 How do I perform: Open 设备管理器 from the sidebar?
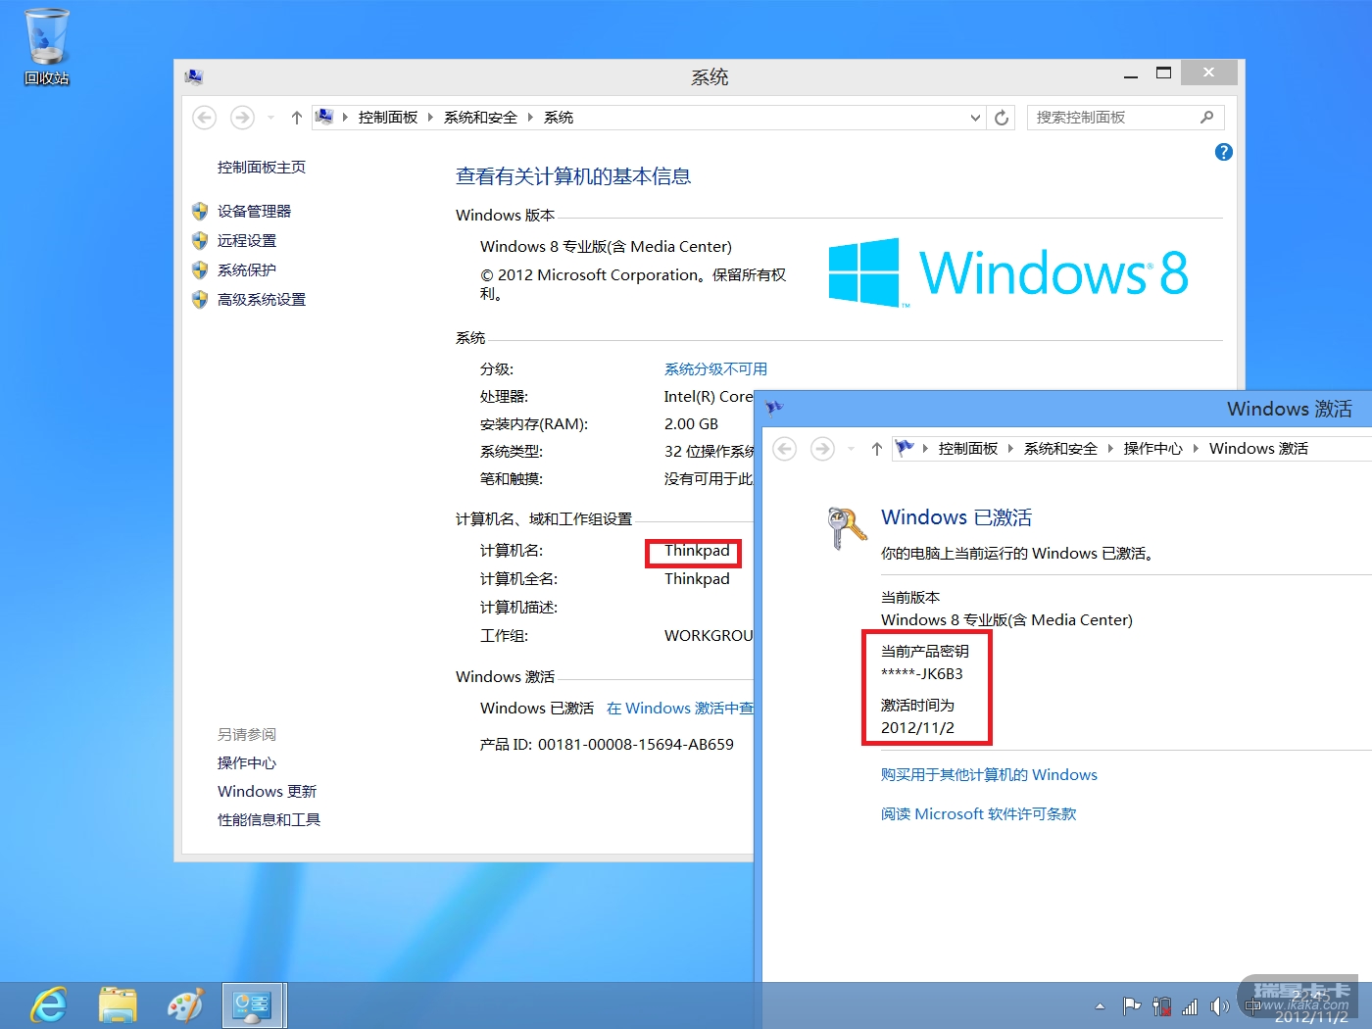[x=255, y=211]
